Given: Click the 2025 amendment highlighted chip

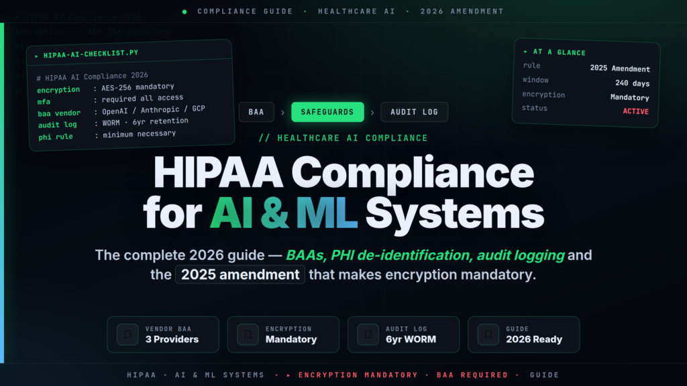Looking at the screenshot, I should 240,274.
